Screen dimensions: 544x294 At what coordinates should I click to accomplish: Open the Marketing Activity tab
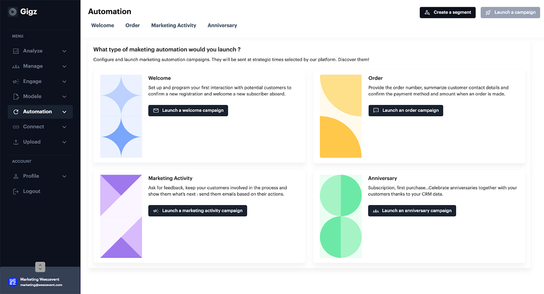click(174, 25)
